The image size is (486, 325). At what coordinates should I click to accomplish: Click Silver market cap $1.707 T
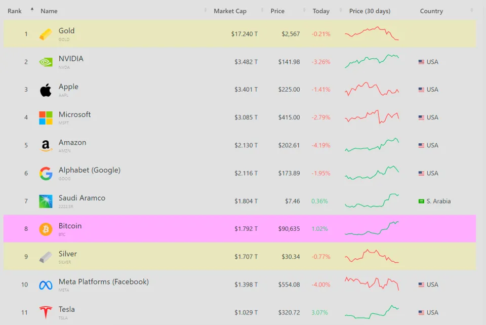pyautogui.click(x=246, y=257)
